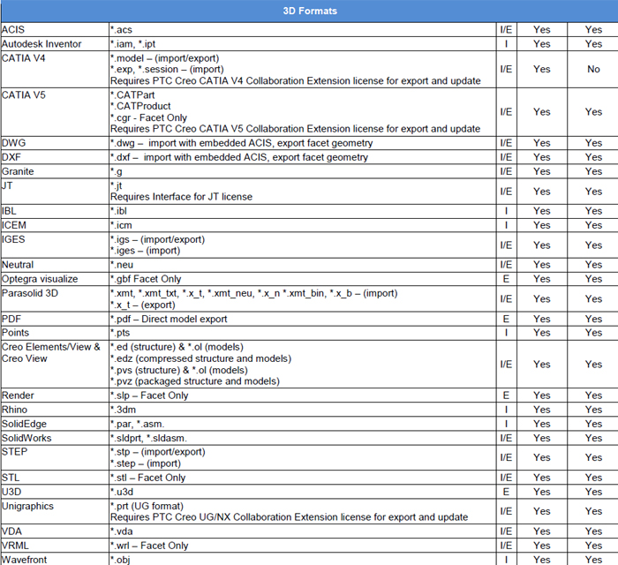Screen dimensions: 618x565
Task: Click Requires Interface for JT license text
Action: point(181,197)
